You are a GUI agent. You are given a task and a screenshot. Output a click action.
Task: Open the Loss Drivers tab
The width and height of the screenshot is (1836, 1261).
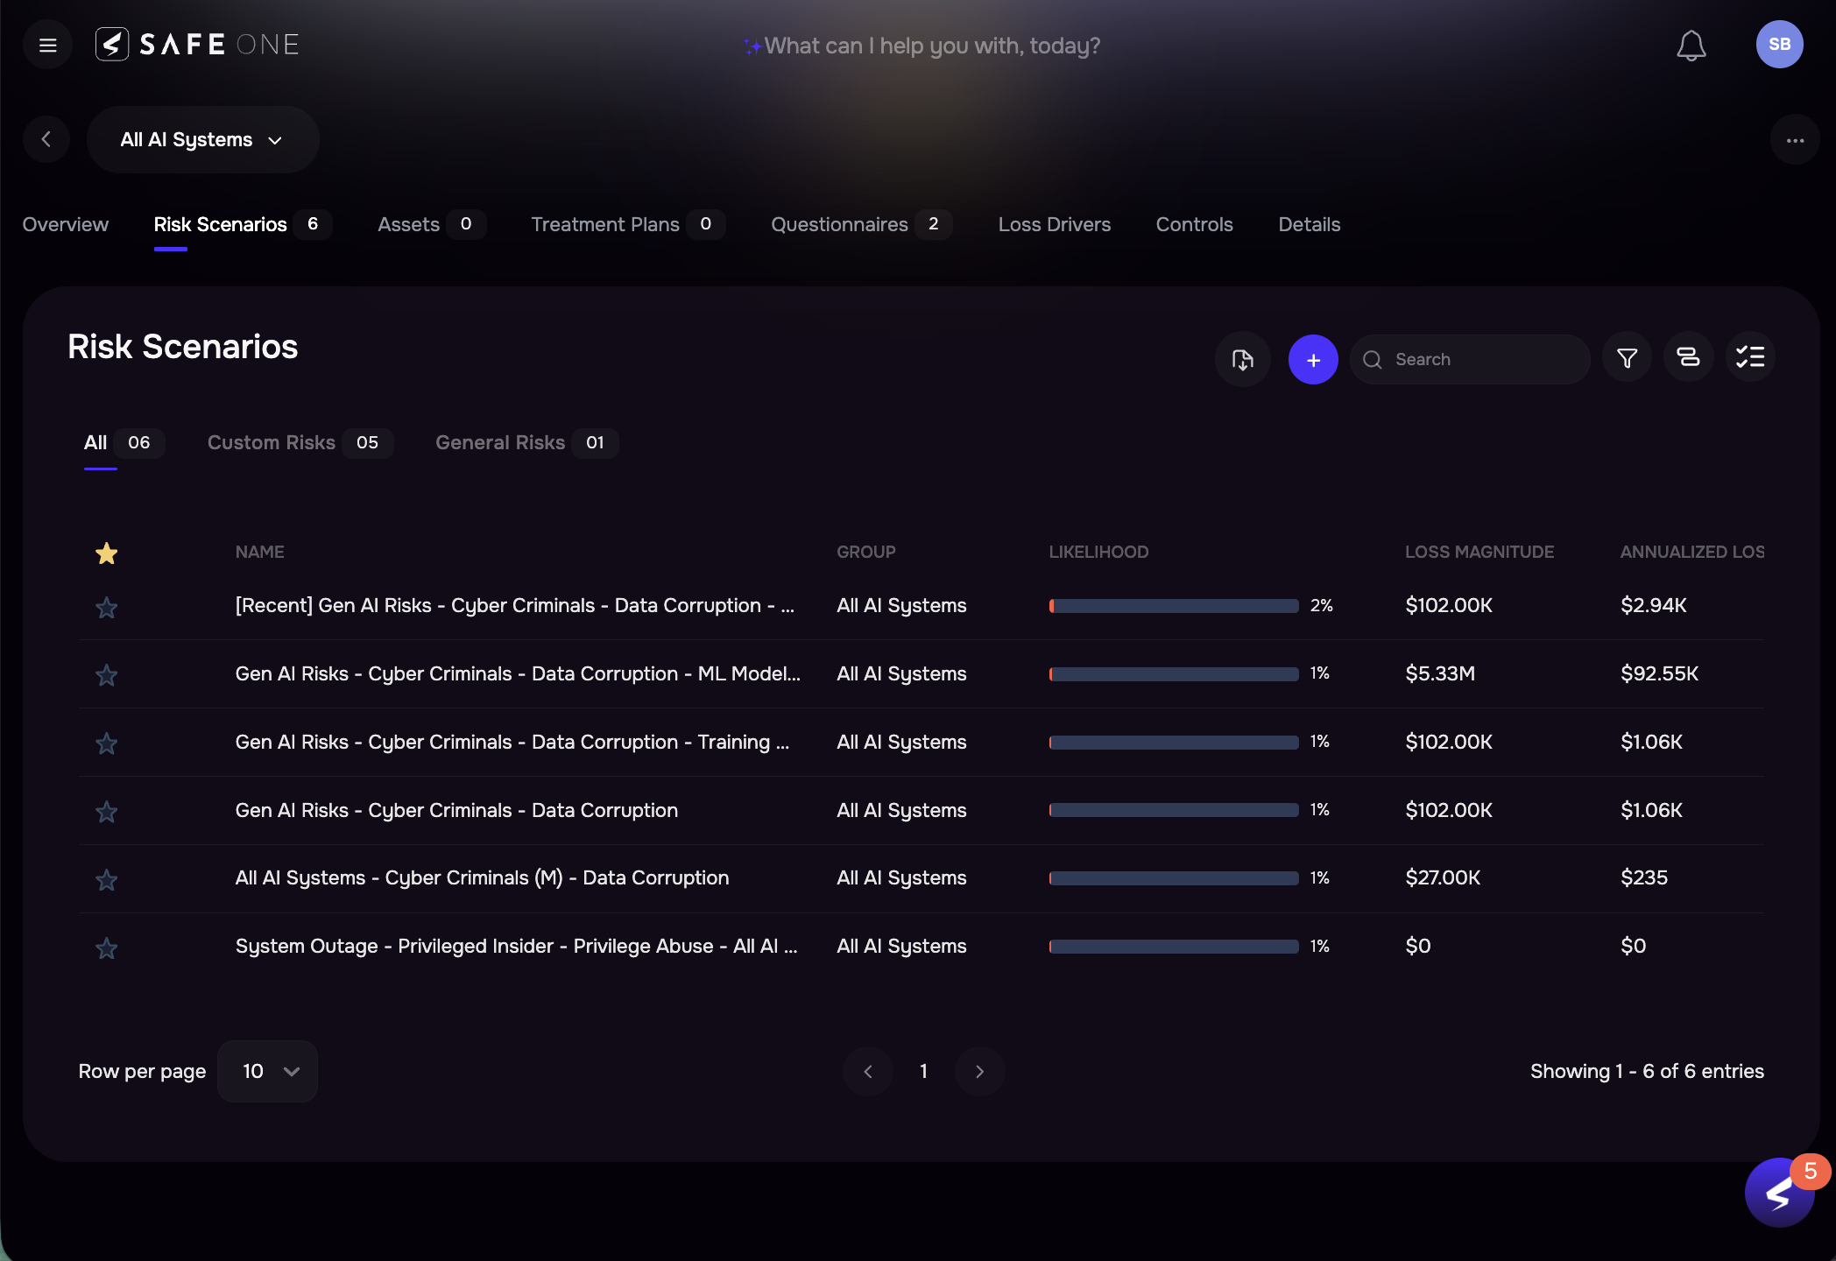[1054, 224]
